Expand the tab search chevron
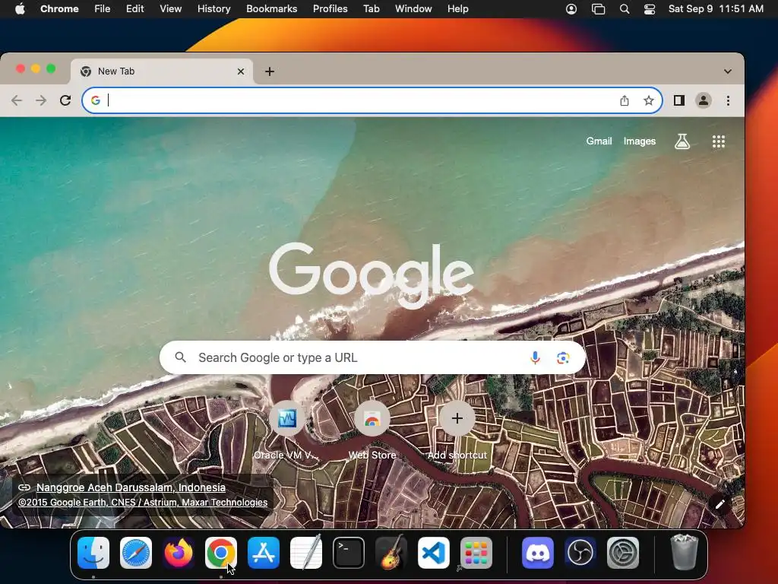 click(727, 71)
